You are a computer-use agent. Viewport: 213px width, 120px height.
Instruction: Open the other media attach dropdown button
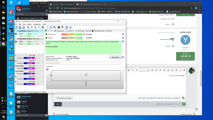coord(64,98)
